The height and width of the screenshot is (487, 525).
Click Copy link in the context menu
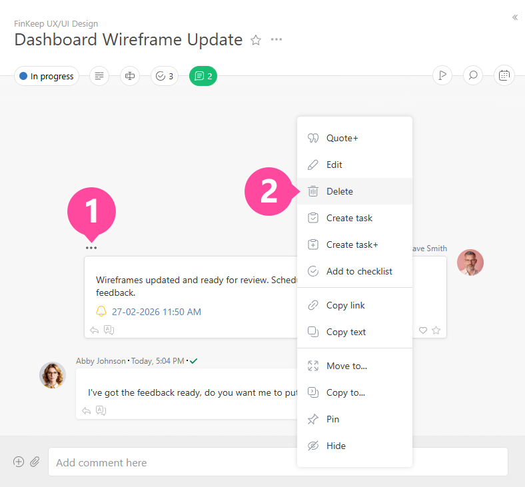pyautogui.click(x=345, y=305)
